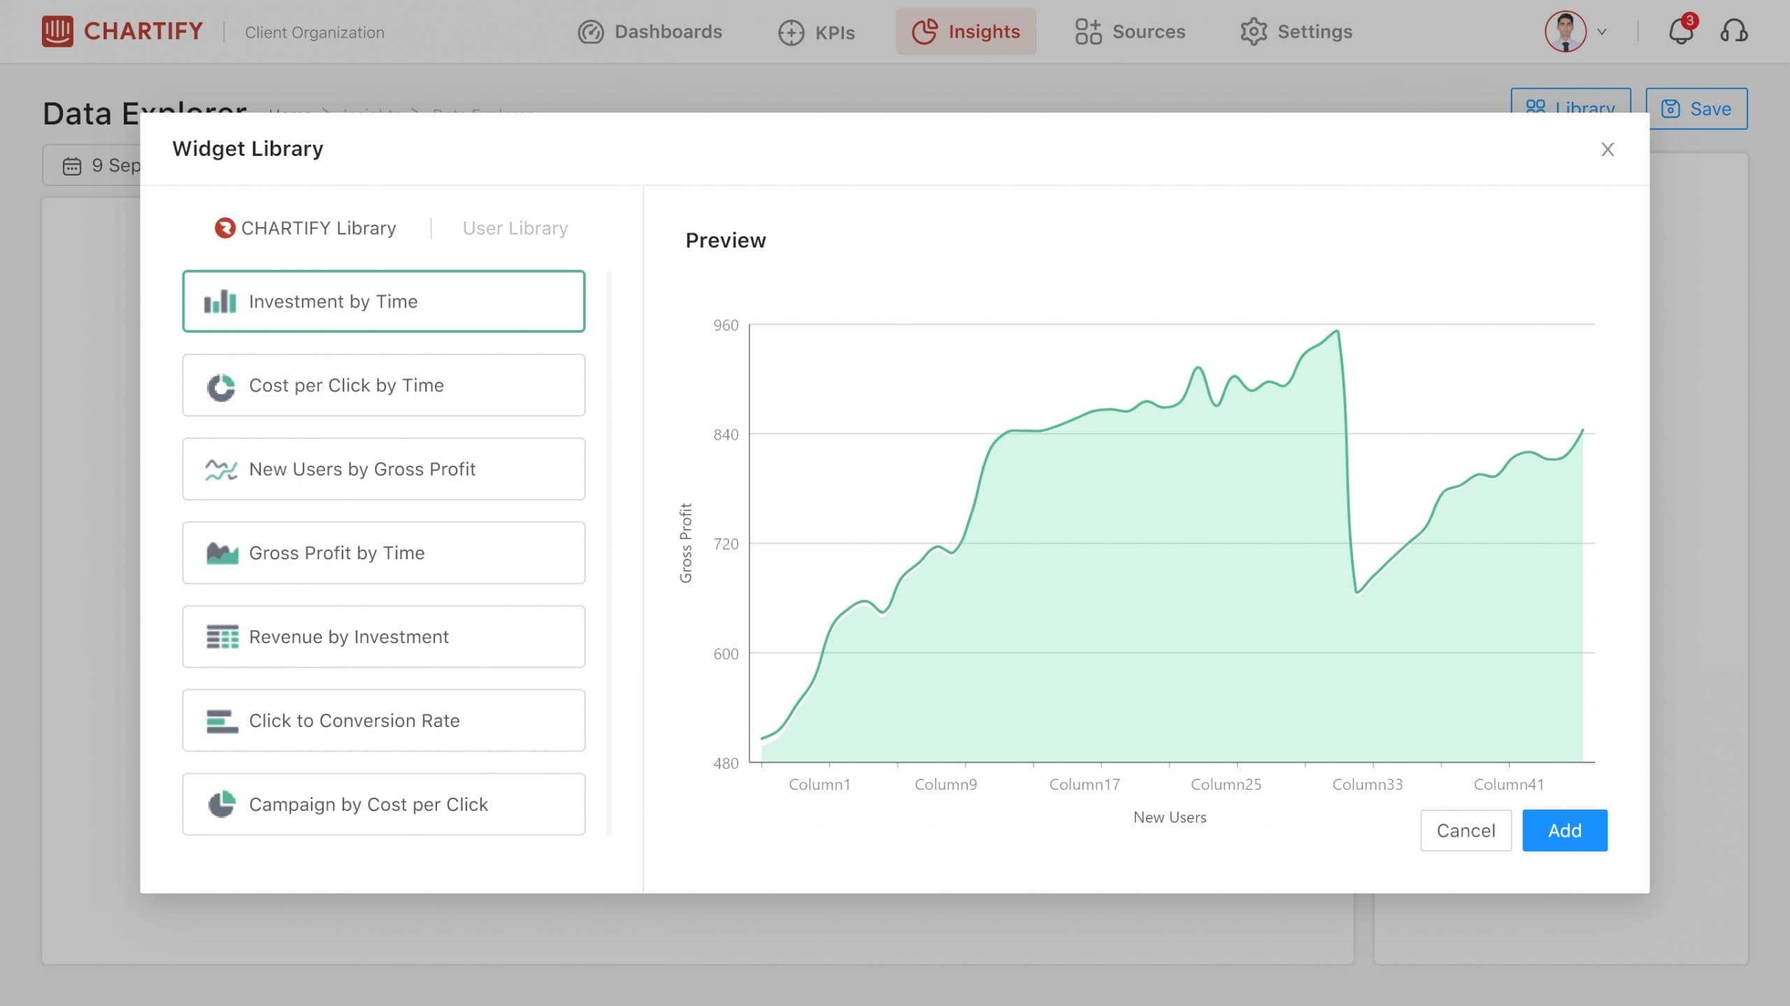Image resolution: width=1790 pixels, height=1006 pixels.
Task: Click the Library button behind dialog
Action: (x=1570, y=101)
